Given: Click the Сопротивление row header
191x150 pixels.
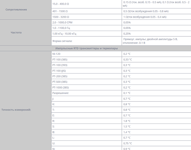Looking at the screenshot, I should pyautogui.click(x=17, y=10).
